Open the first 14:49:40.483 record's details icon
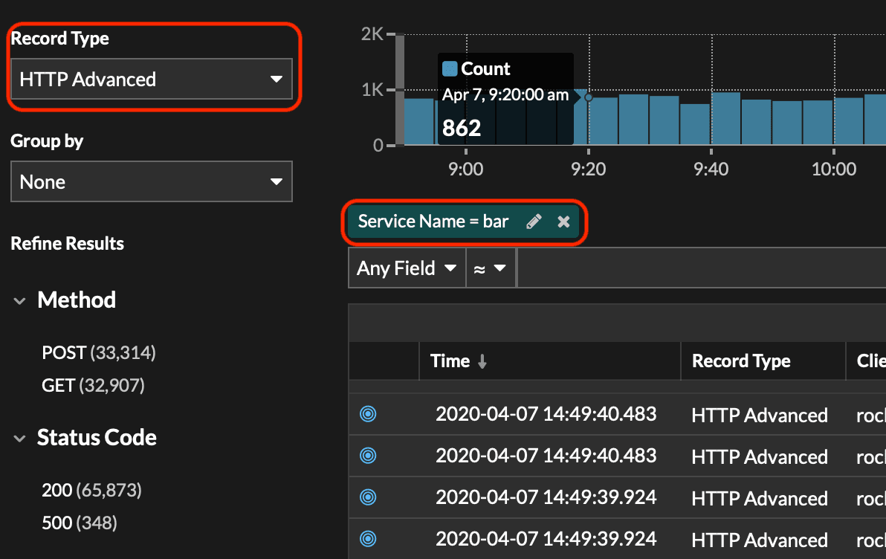Screen dimensions: 886x559 coord(368,414)
